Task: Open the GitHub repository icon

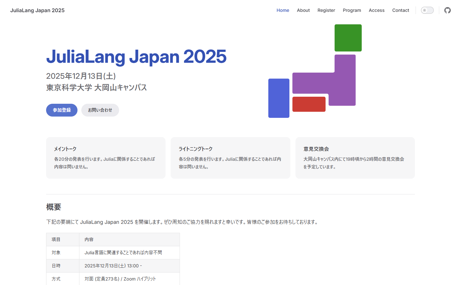Action: pos(448,10)
